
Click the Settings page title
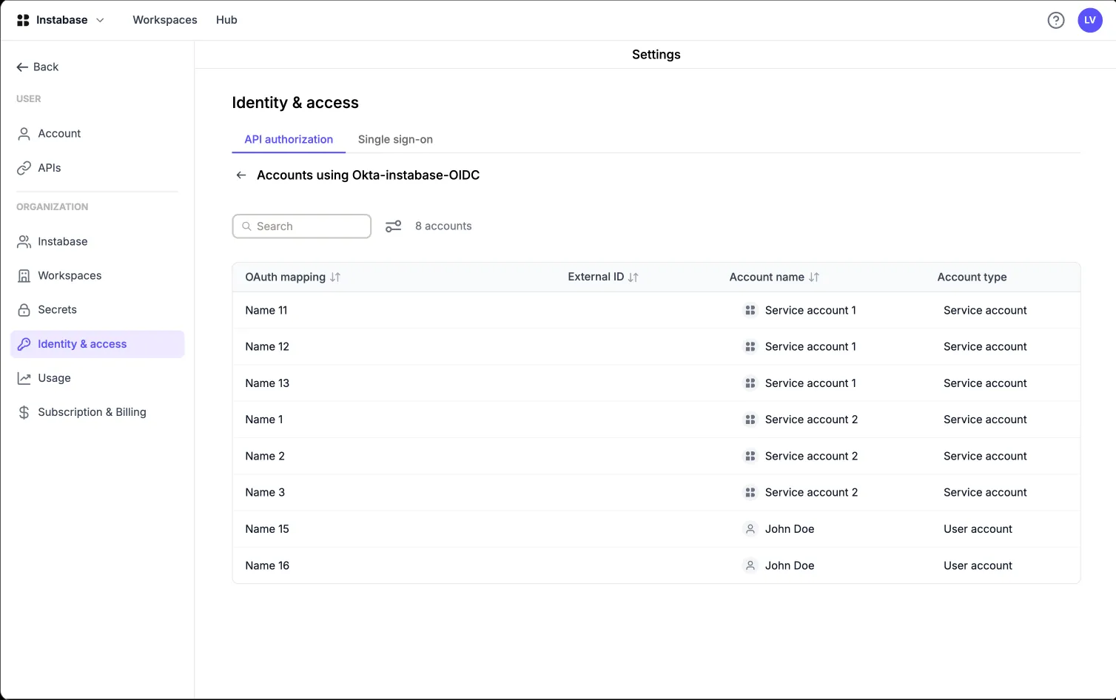pyautogui.click(x=656, y=55)
